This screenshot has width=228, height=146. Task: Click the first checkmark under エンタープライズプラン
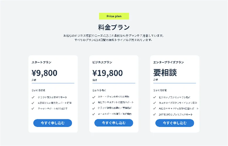point(155,97)
